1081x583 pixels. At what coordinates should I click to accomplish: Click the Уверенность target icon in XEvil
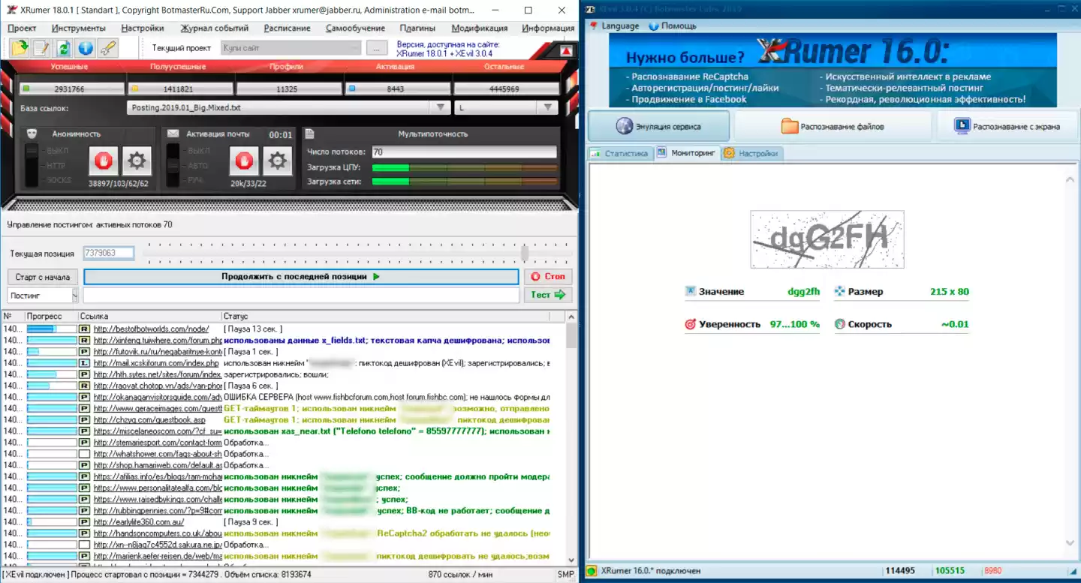tap(691, 324)
